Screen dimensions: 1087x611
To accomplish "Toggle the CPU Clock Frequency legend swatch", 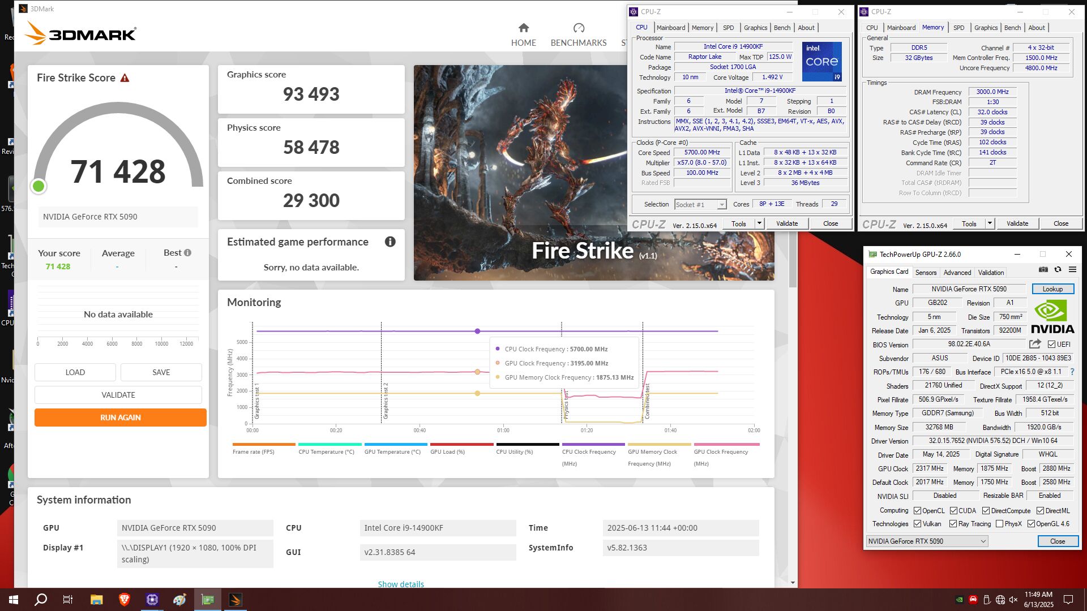I will 593,444.
